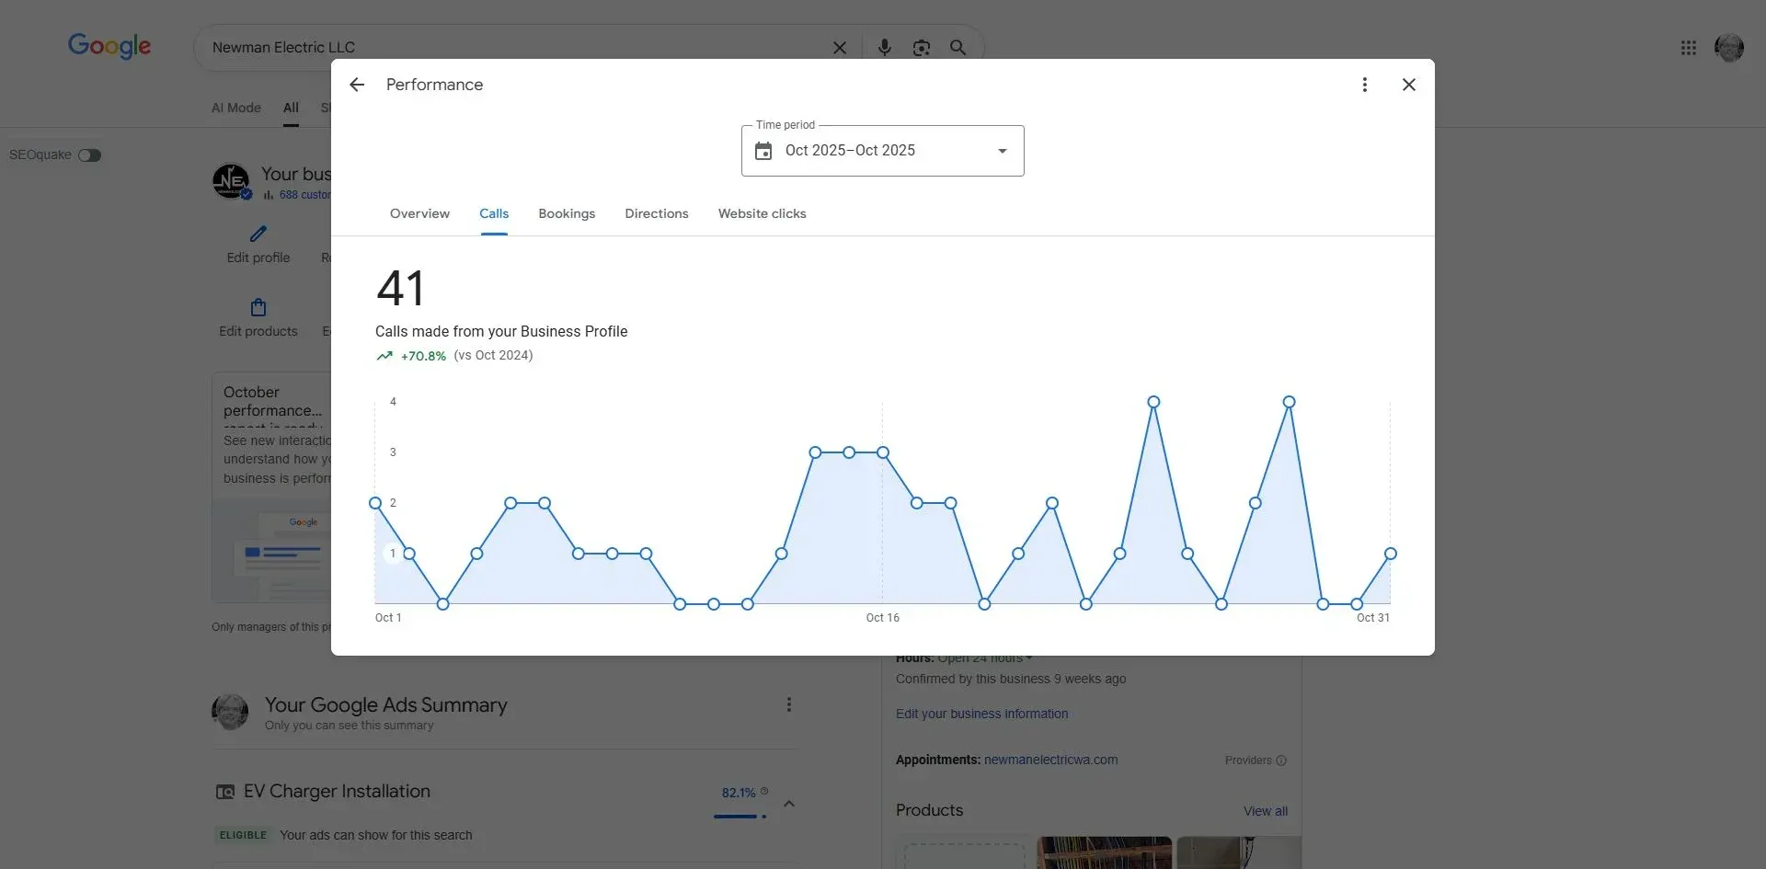Click the calendar icon in Time period selector

(x=763, y=150)
